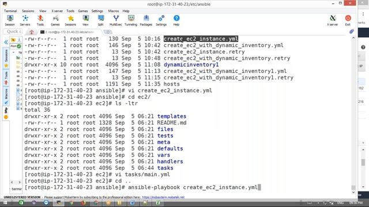Click the help question mark in right window
The width and height of the screenshot is (369, 207).
click(x=363, y=47)
